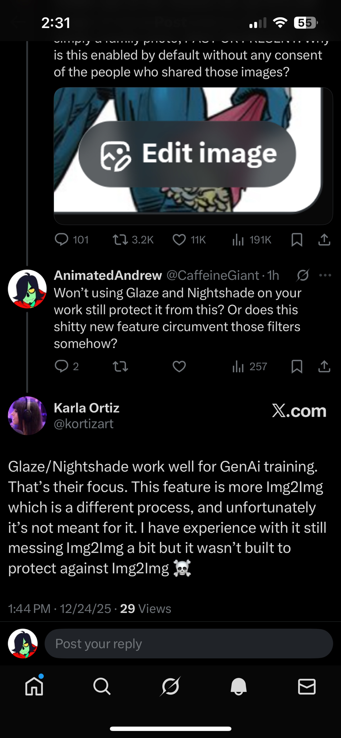
Task: Visit the @kortizart profile handle
Action: pyautogui.click(x=84, y=424)
